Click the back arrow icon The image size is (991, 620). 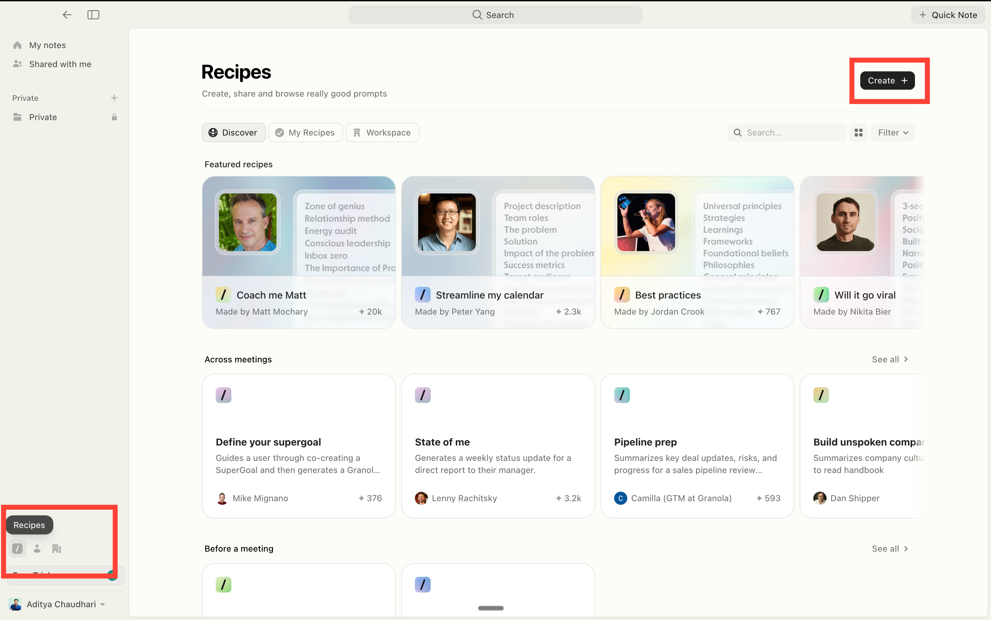[67, 15]
